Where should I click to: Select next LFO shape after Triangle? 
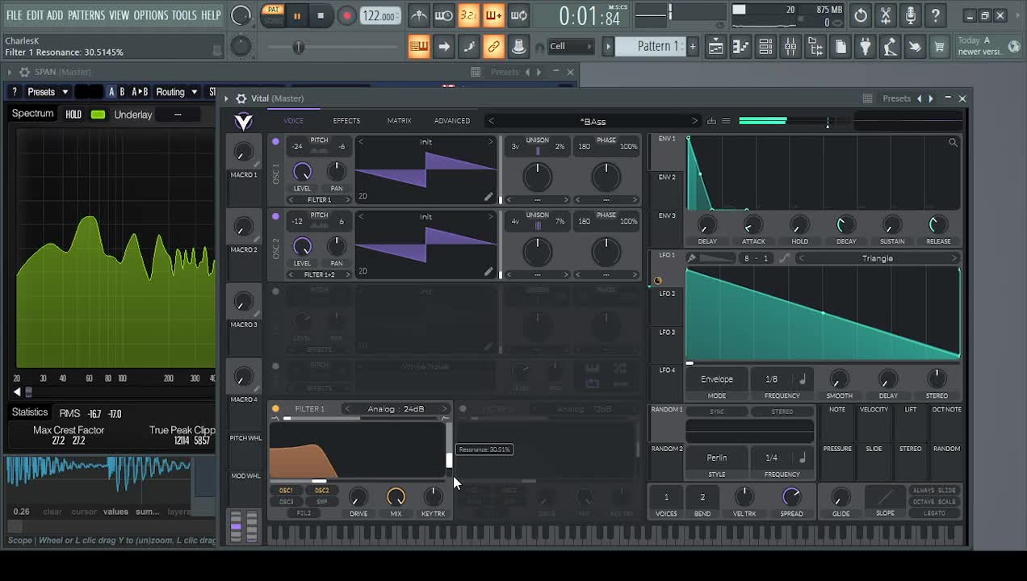pyautogui.click(x=954, y=258)
